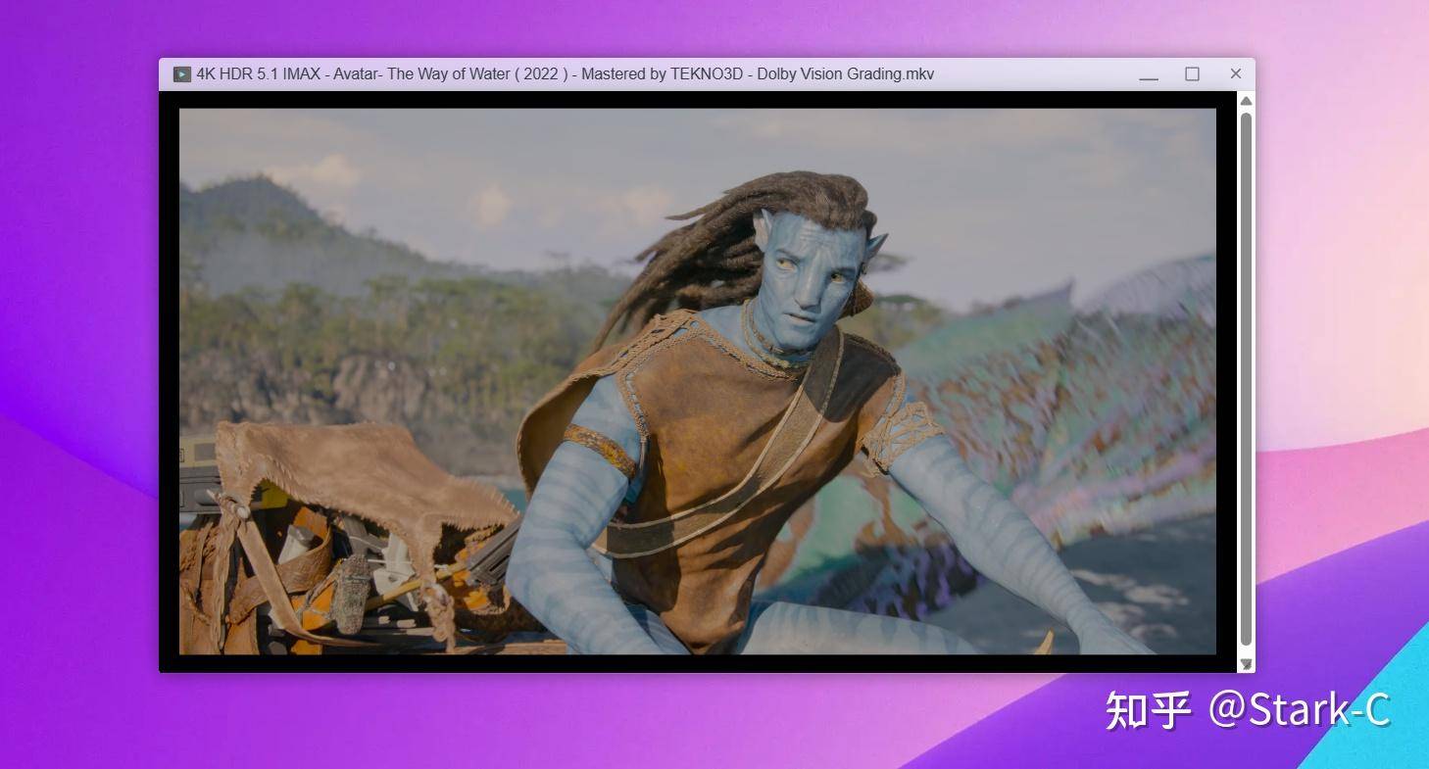1429x769 pixels.
Task: Maximize the Avatar video window
Action: (1192, 74)
